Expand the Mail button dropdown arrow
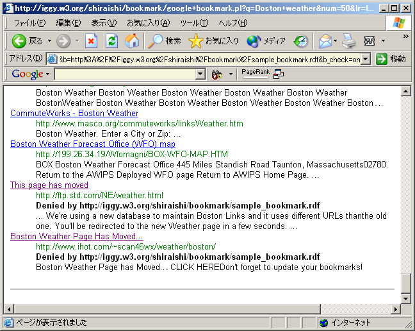415x331 pixels. coord(336,41)
